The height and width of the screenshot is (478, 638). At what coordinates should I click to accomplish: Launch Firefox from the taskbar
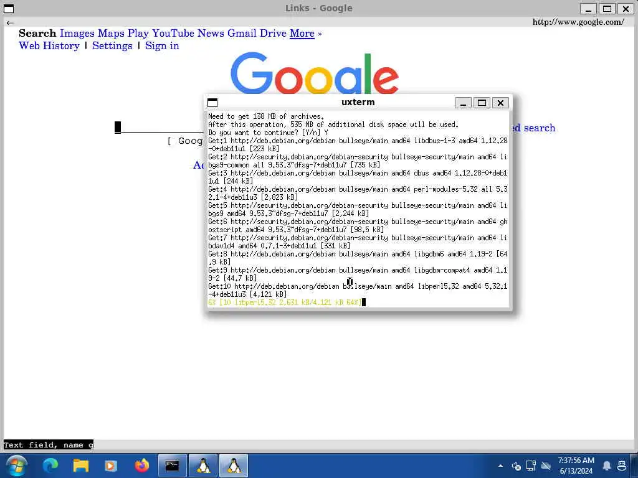pyautogui.click(x=141, y=466)
